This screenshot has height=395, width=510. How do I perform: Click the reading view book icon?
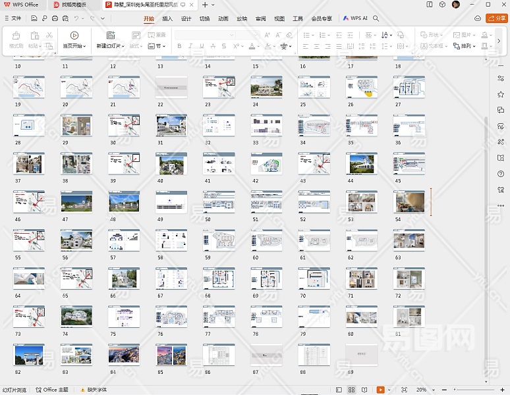363,390
